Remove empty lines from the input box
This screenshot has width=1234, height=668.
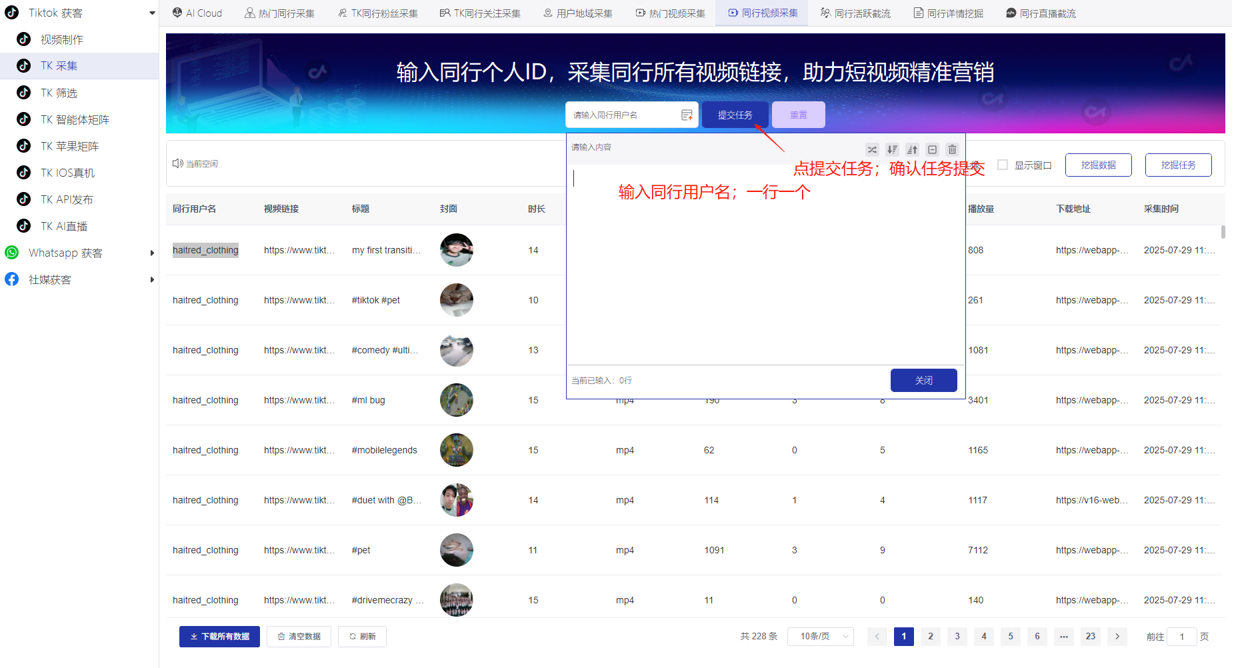932,149
